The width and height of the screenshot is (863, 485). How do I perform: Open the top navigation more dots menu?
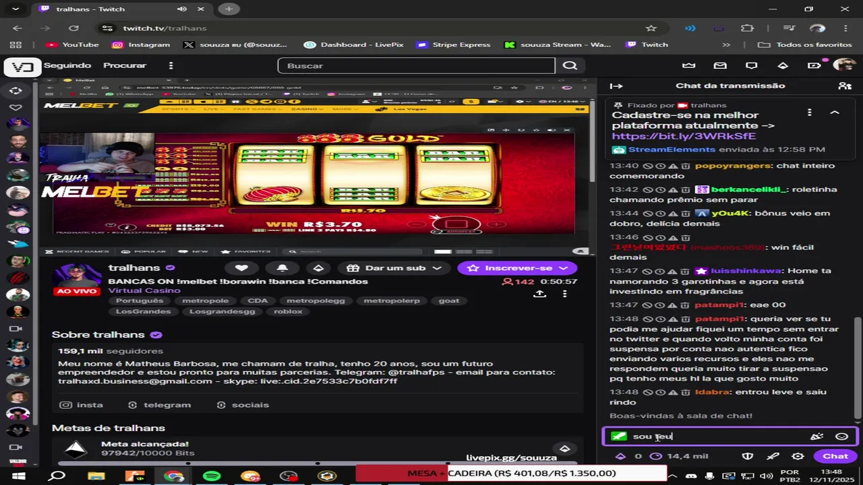pyautogui.click(x=171, y=65)
